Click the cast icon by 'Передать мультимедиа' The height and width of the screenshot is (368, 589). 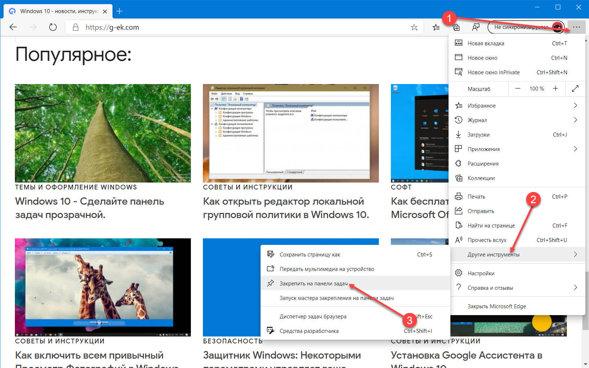pyautogui.click(x=270, y=269)
